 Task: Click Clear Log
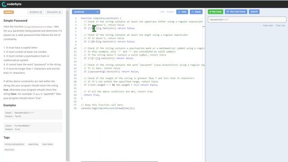(x=280, y=26)
